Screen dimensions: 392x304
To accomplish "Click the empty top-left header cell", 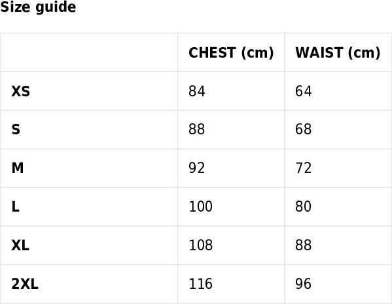I will (89, 52).
